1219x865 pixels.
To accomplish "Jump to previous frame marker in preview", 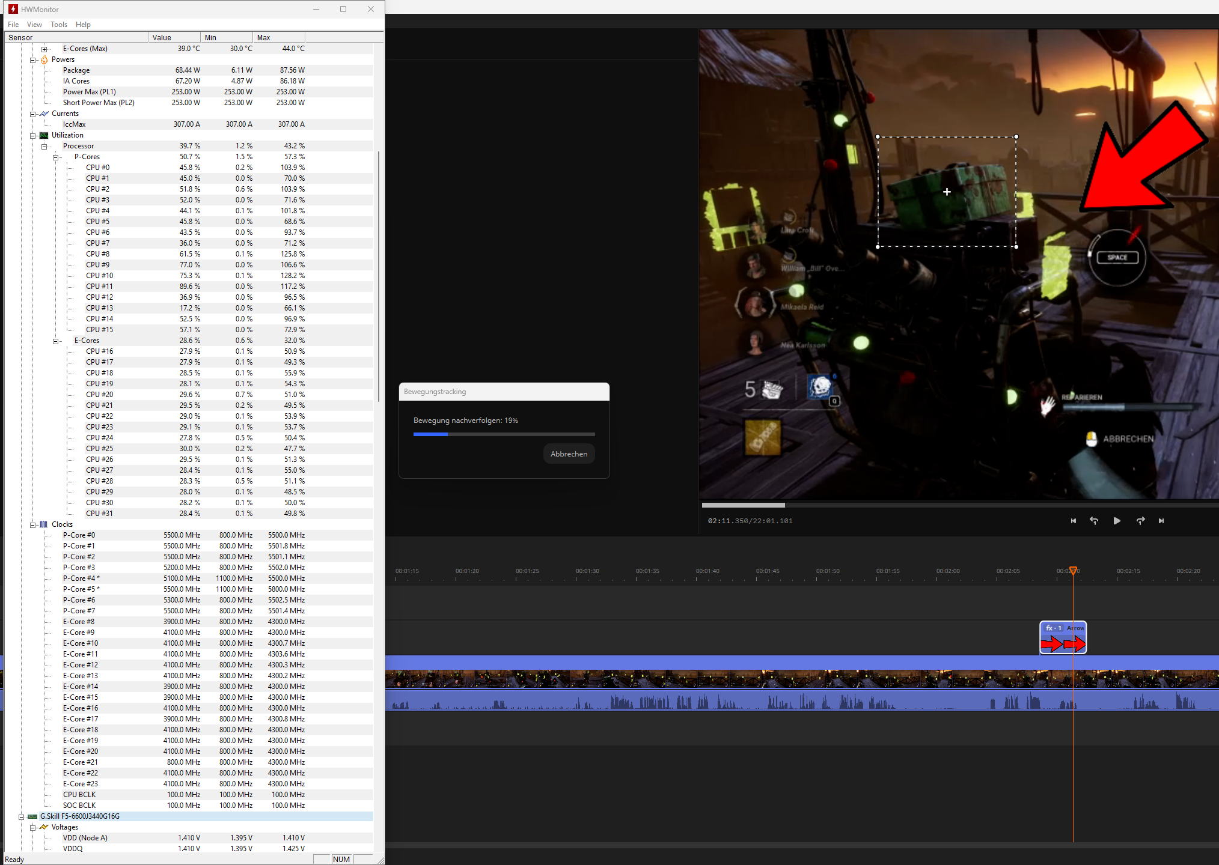I will (x=1073, y=521).
